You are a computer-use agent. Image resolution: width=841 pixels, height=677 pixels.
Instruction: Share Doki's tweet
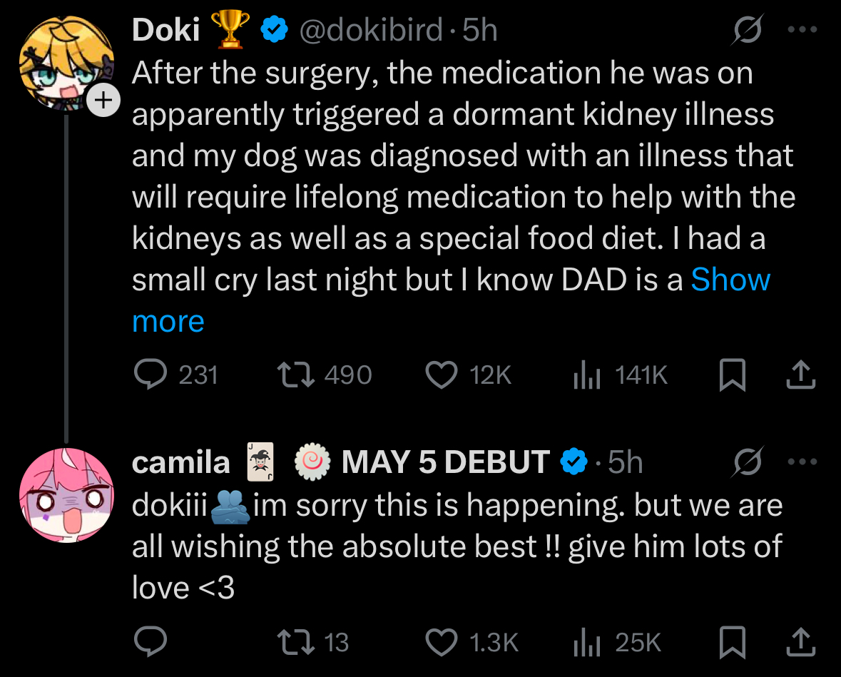pos(800,375)
